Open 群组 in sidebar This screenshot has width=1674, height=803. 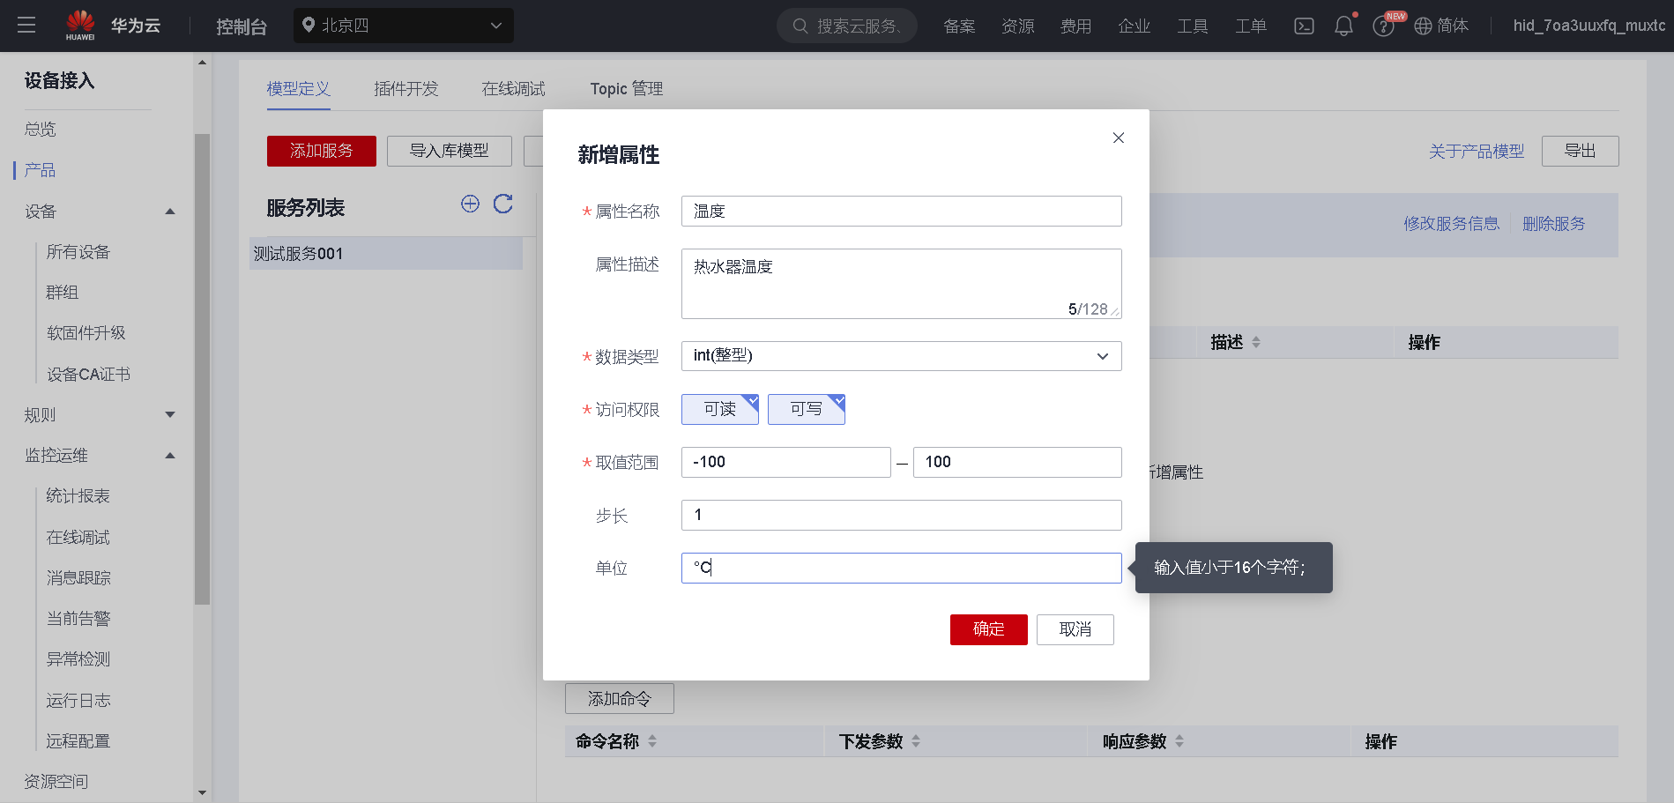63,293
